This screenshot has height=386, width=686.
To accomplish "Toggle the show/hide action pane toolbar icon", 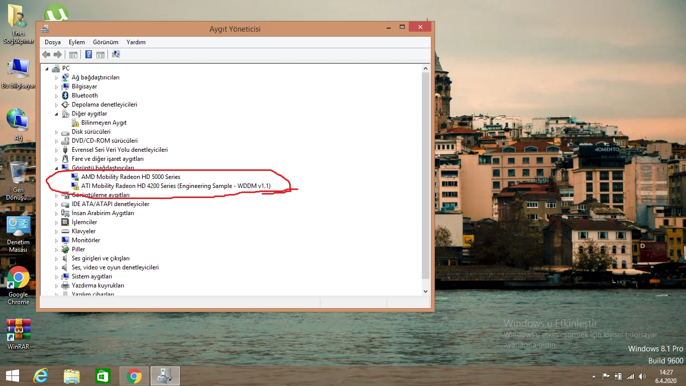I will tap(100, 54).
